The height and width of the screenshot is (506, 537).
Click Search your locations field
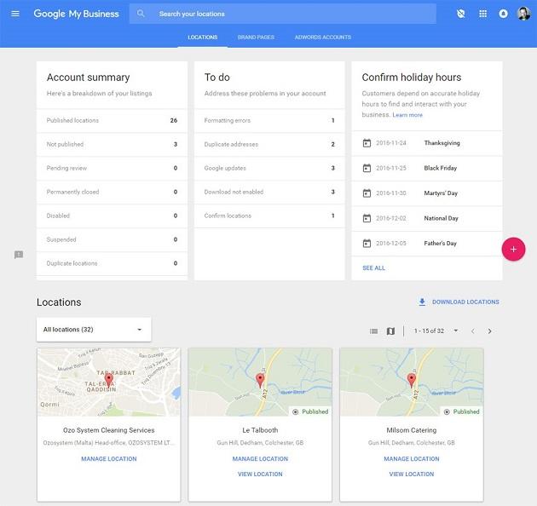pyautogui.click(x=282, y=14)
